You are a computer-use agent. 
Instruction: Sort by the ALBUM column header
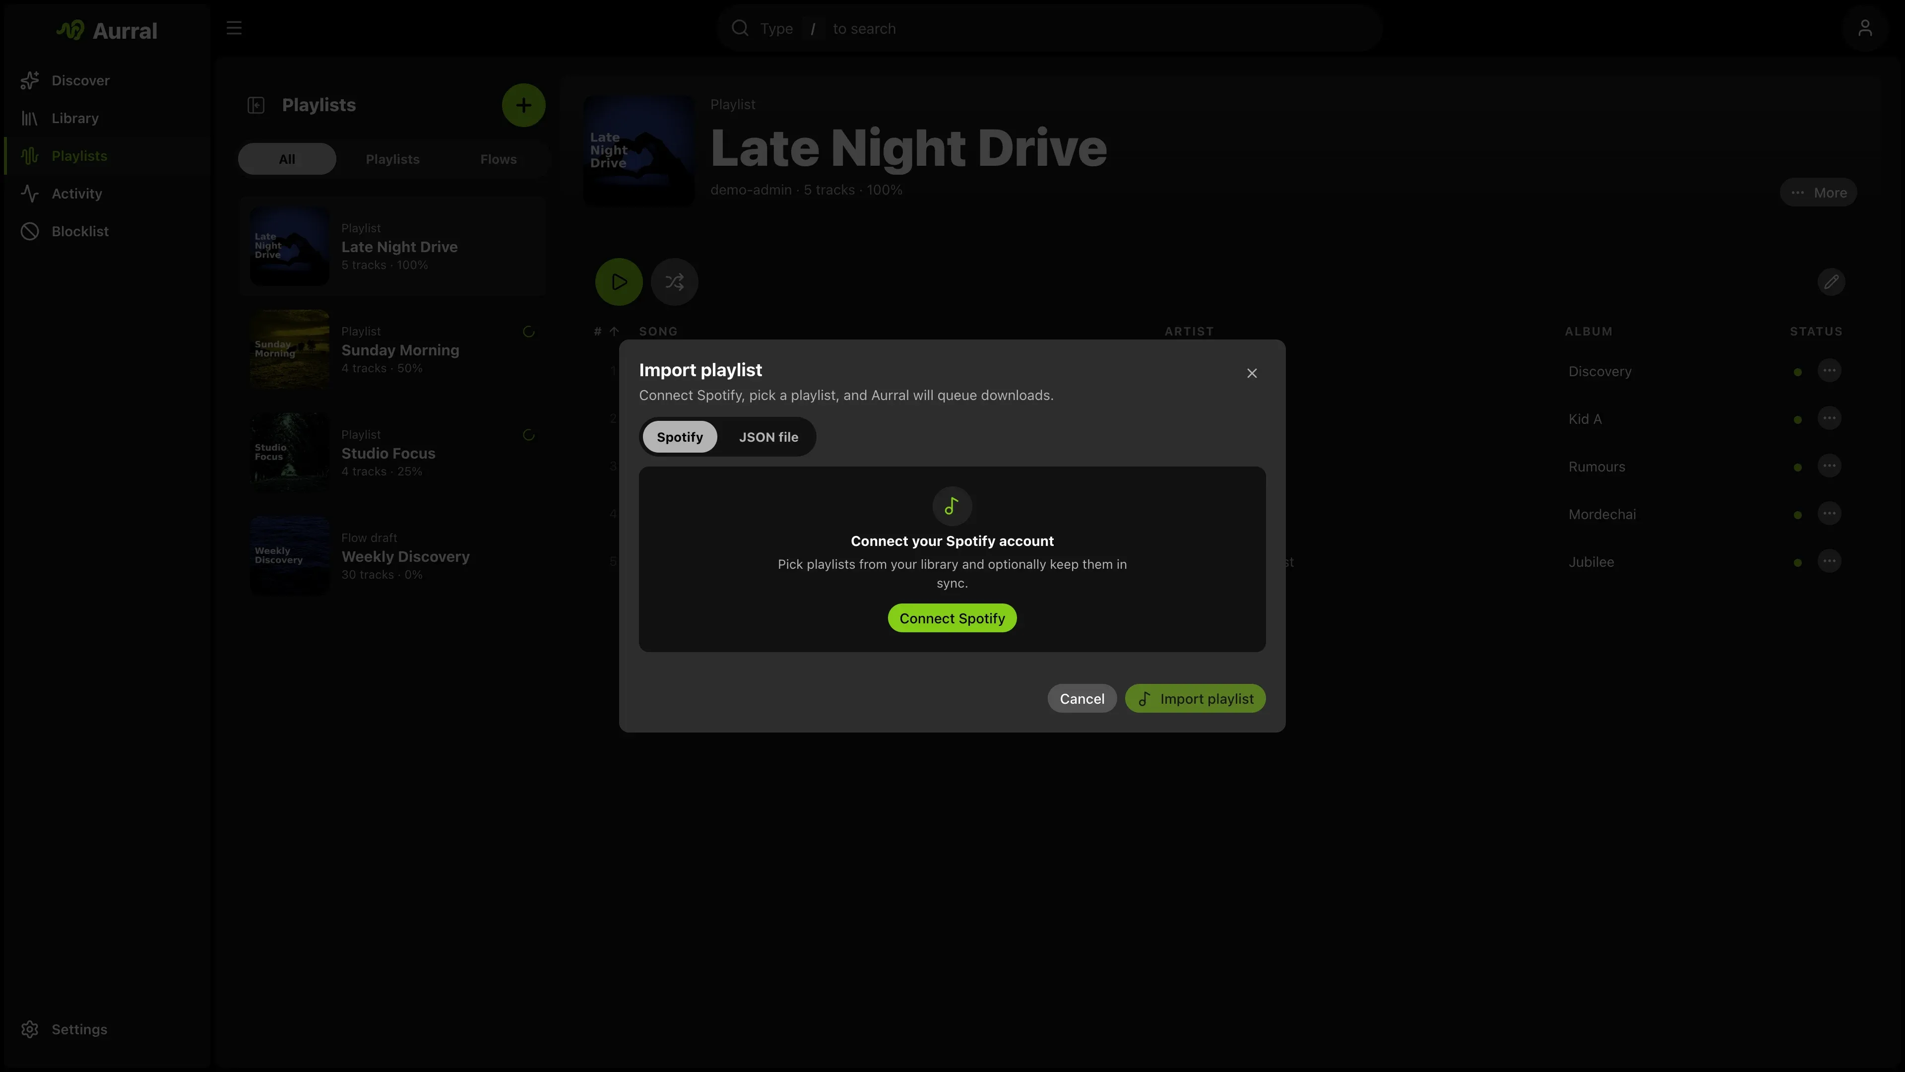(x=1588, y=332)
